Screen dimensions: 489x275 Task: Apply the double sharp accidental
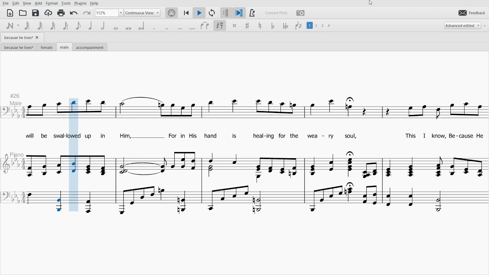[235, 26]
